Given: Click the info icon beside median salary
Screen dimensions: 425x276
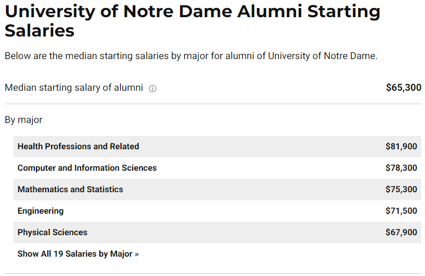Looking at the screenshot, I should (153, 89).
